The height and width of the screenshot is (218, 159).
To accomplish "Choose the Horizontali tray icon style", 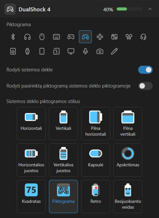I will (31, 123).
